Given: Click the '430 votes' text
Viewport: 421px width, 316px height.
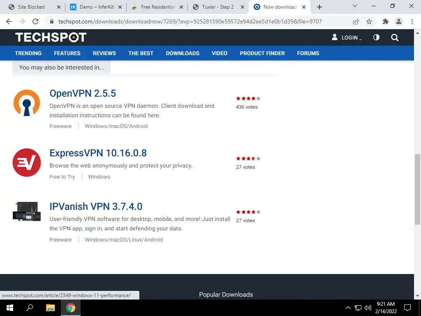Looking at the screenshot, I should coord(247,107).
